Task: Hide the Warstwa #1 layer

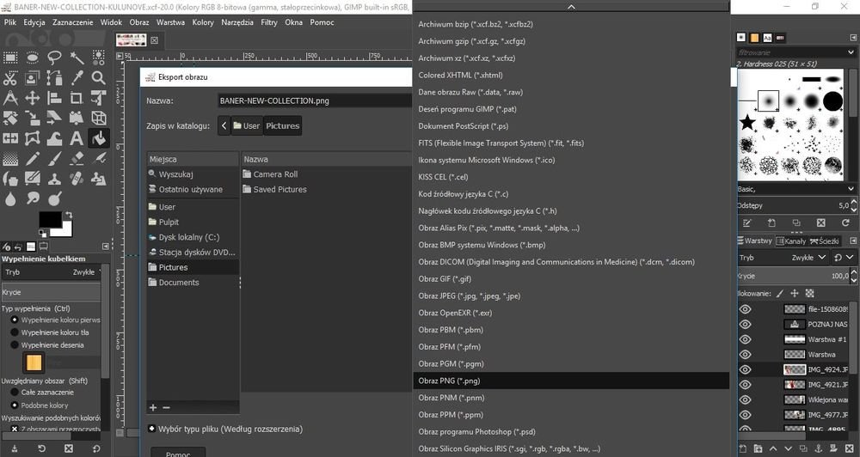Action: pos(745,339)
